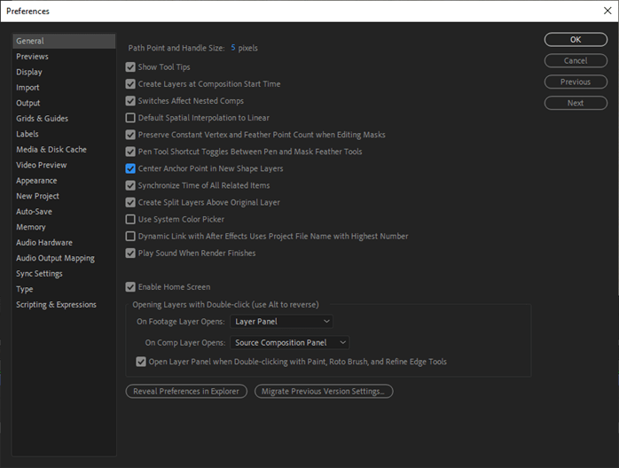The image size is (619, 468).
Task: Expand the On Comp Layer Opens dropdown
Action: pyautogui.click(x=290, y=342)
